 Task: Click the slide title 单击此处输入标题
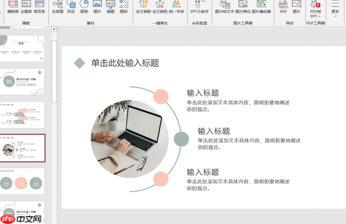pyautogui.click(x=125, y=63)
